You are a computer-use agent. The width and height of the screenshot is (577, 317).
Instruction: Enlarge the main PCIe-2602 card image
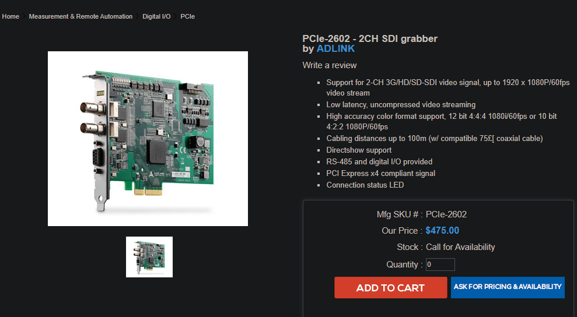[x=148, y=139]
